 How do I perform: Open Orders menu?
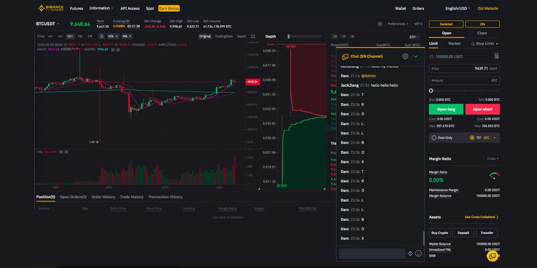tap(418, 8)
